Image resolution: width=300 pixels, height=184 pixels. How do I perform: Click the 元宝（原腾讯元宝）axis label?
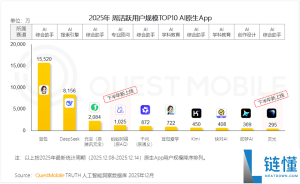click(94, 141)
